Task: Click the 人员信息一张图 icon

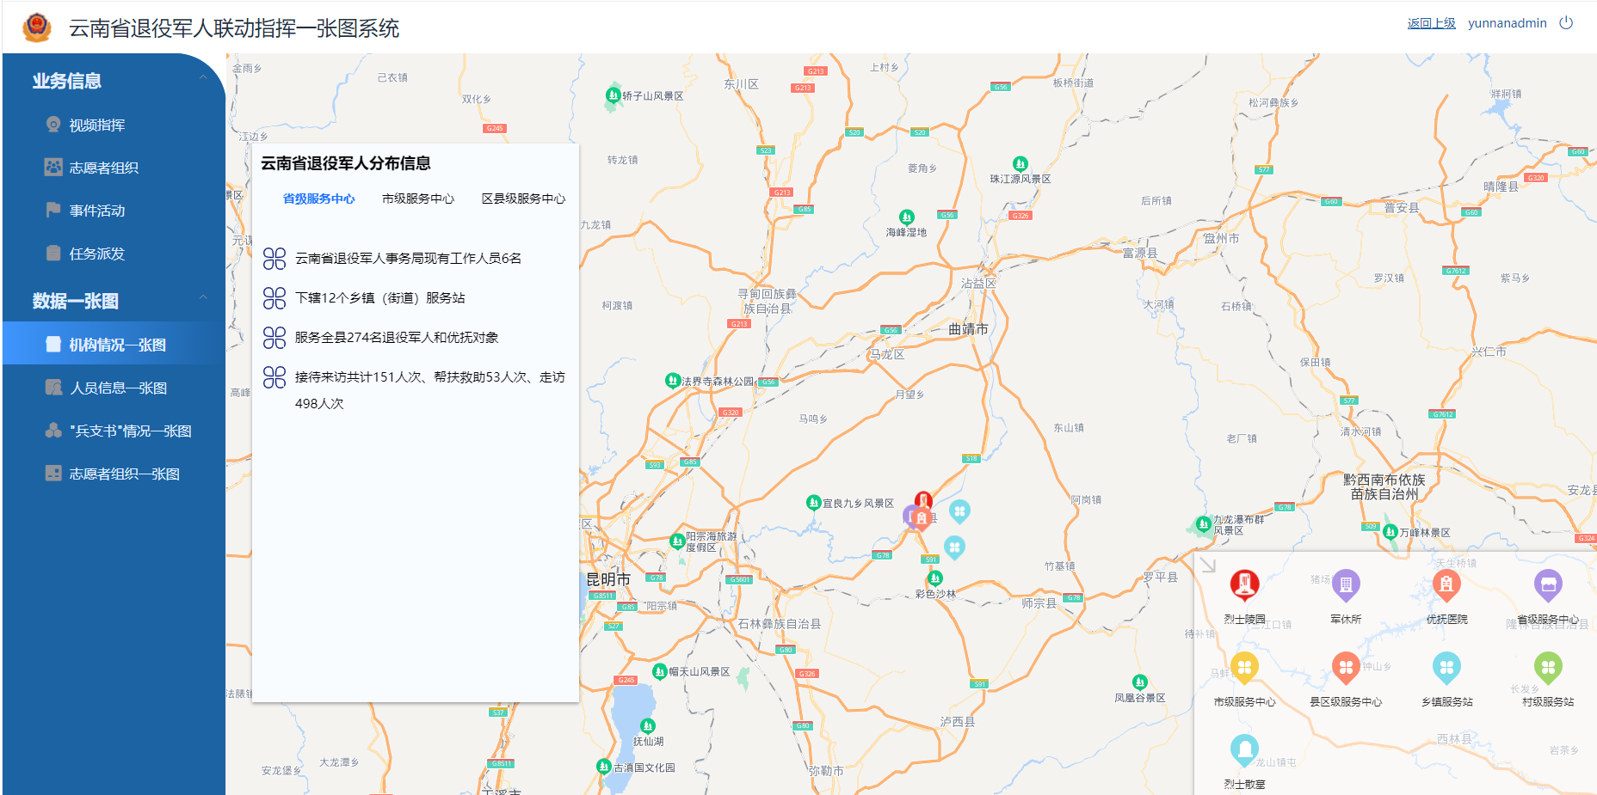Action: (53, 388)
